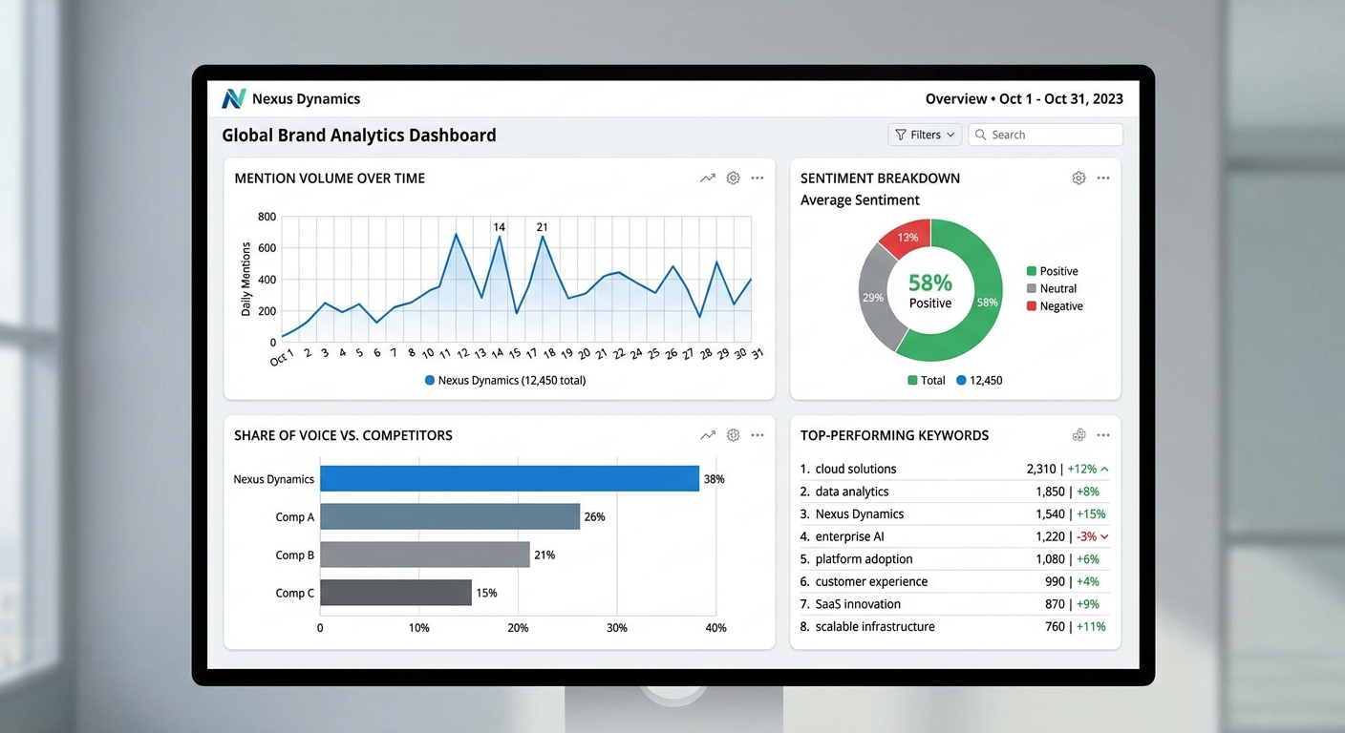Click the funnel icon inside the Filters button
Viewport: 1345px width, 733px height.
(x=899, y=135)
